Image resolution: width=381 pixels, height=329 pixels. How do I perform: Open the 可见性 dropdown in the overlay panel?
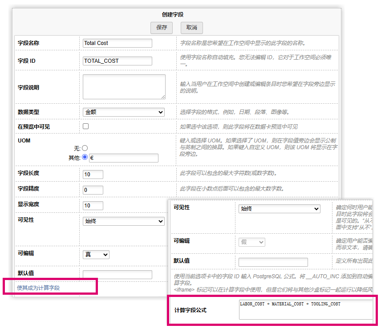click(279, 208)
